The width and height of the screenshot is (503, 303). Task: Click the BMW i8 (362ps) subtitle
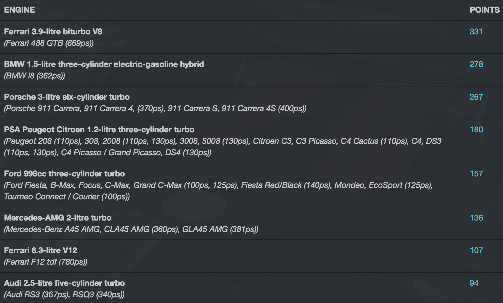34,76
